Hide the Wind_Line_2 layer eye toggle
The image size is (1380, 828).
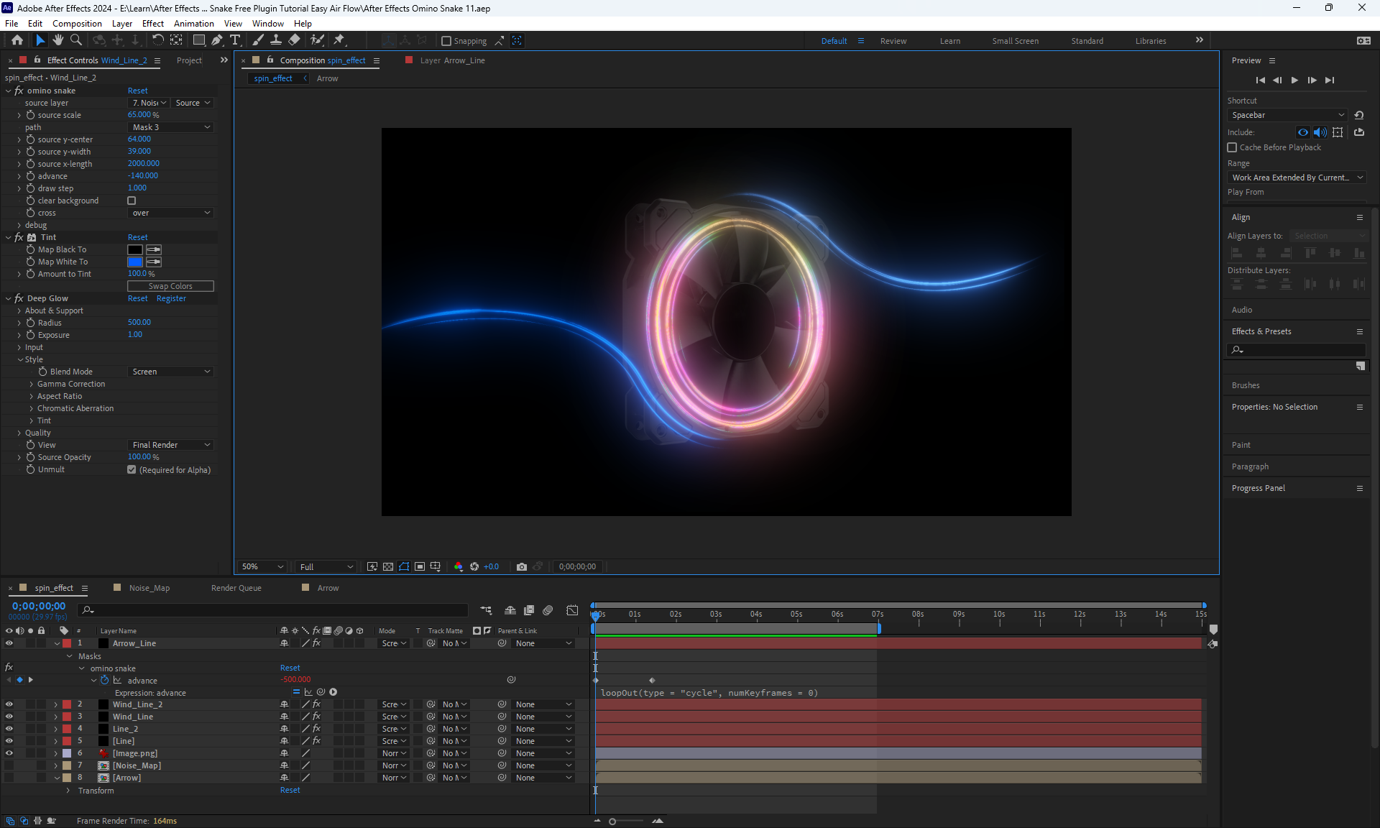pyautogui.click(x=9, y=704)
